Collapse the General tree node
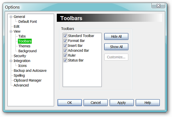 [11, 17]
